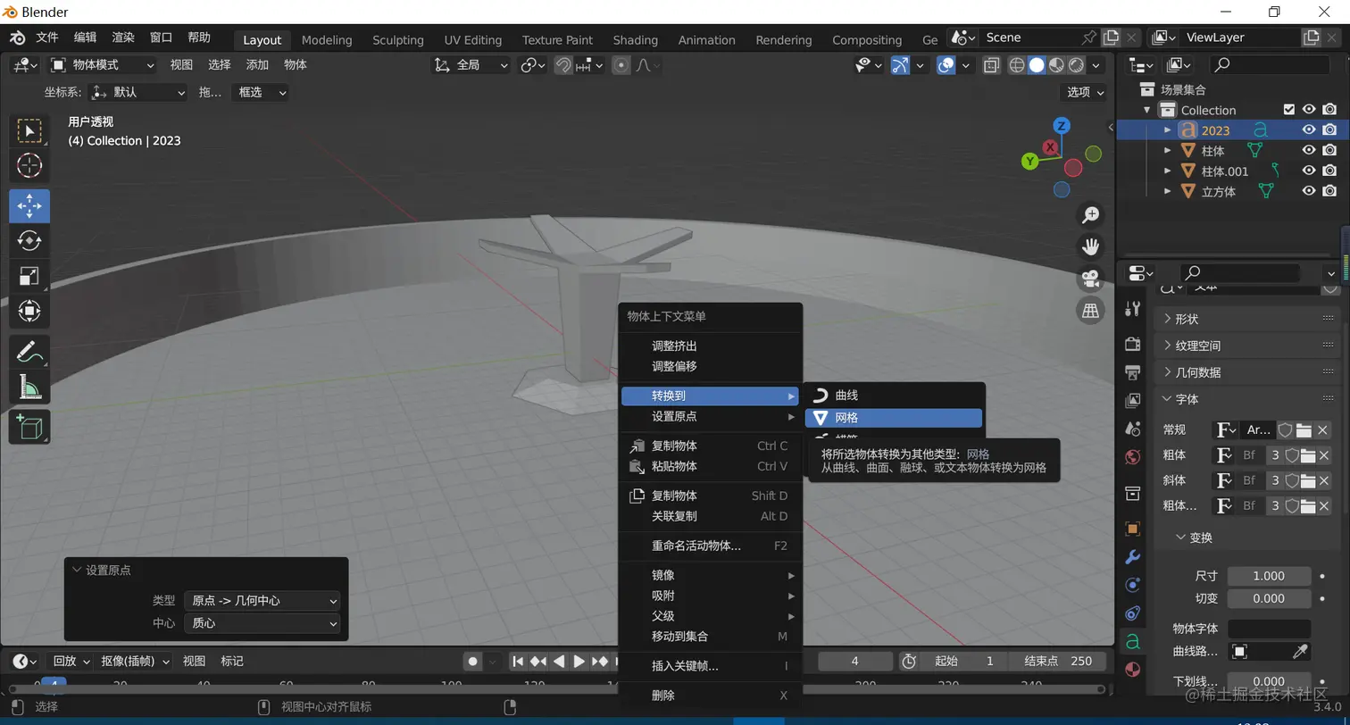1350x725 pixels.
Task: Click the 切变 0.000 value field
Action: coord(1269,599)
